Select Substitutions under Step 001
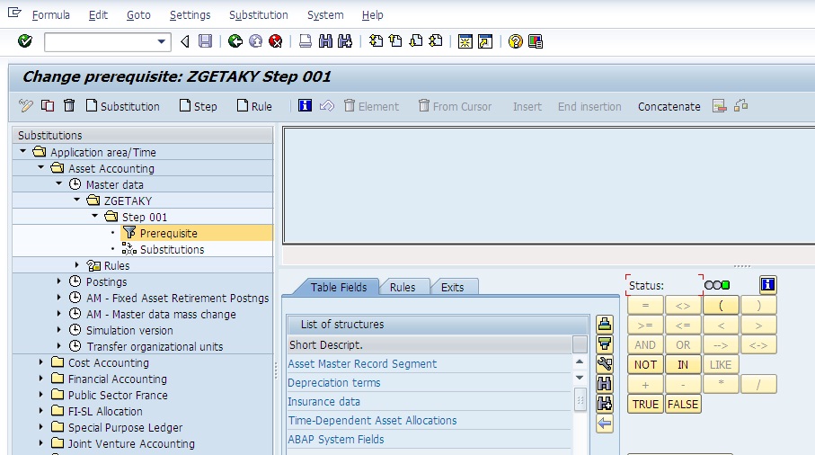This screenshot has height=455, width=815. point(171,250)
